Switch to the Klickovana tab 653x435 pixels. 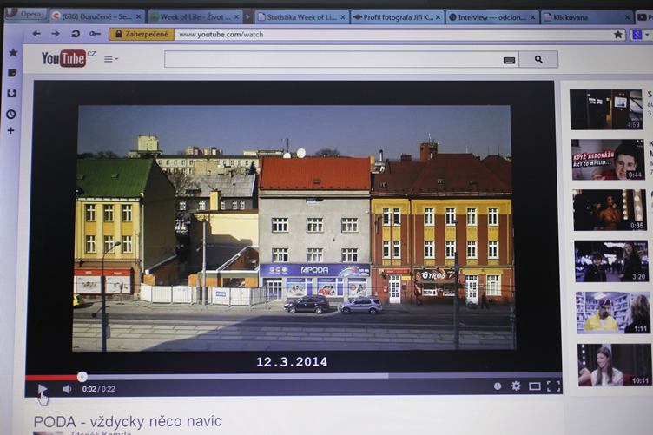(586, 17)
